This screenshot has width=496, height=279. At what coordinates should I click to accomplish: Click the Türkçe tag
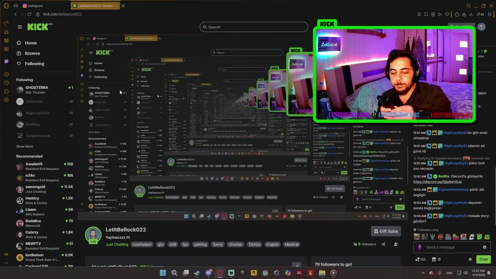point(254,245)
